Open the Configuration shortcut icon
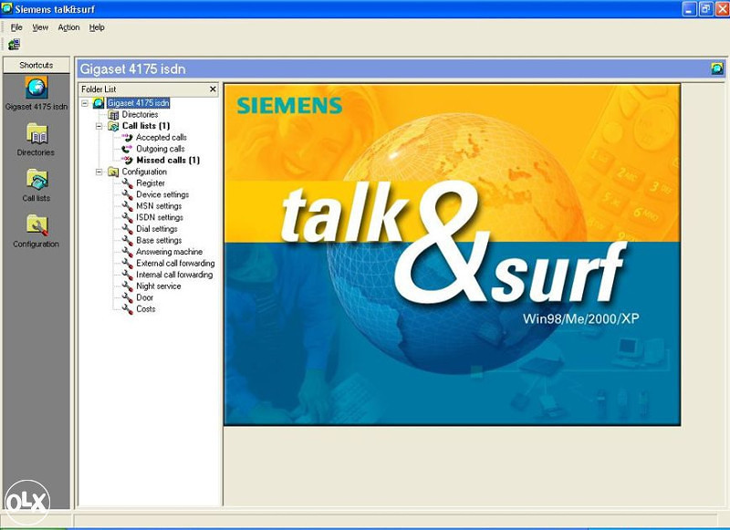This screenshot has height=530, width=730. coord(36,225)
